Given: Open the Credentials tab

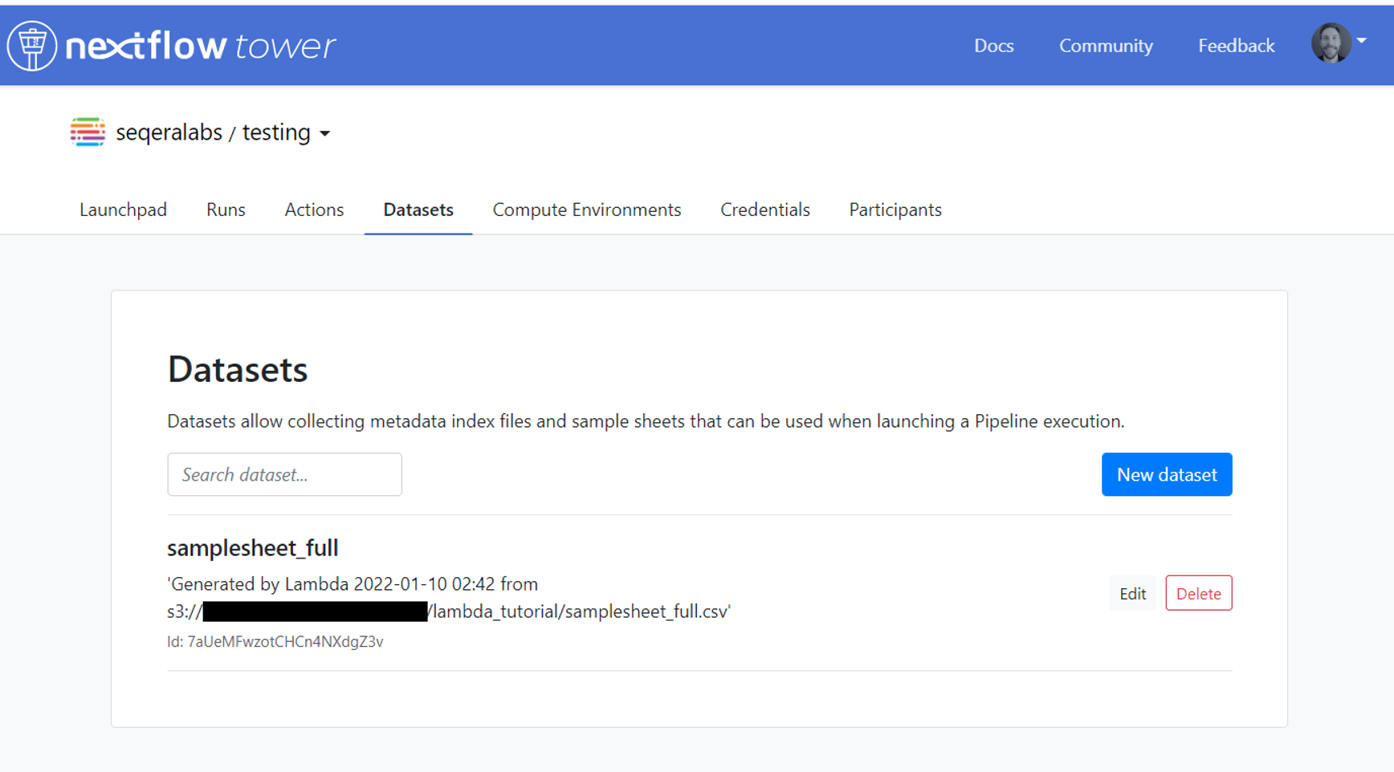Looking at the screenshot, I should tap(764, 209).
